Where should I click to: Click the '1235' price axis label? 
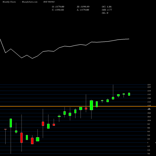pos(149,87)
